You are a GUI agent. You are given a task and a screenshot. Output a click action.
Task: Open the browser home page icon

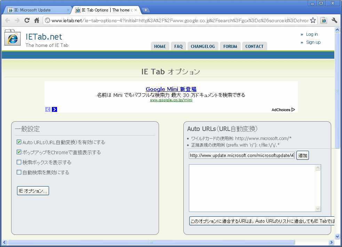pyautogui.click(x=37, y=20)
